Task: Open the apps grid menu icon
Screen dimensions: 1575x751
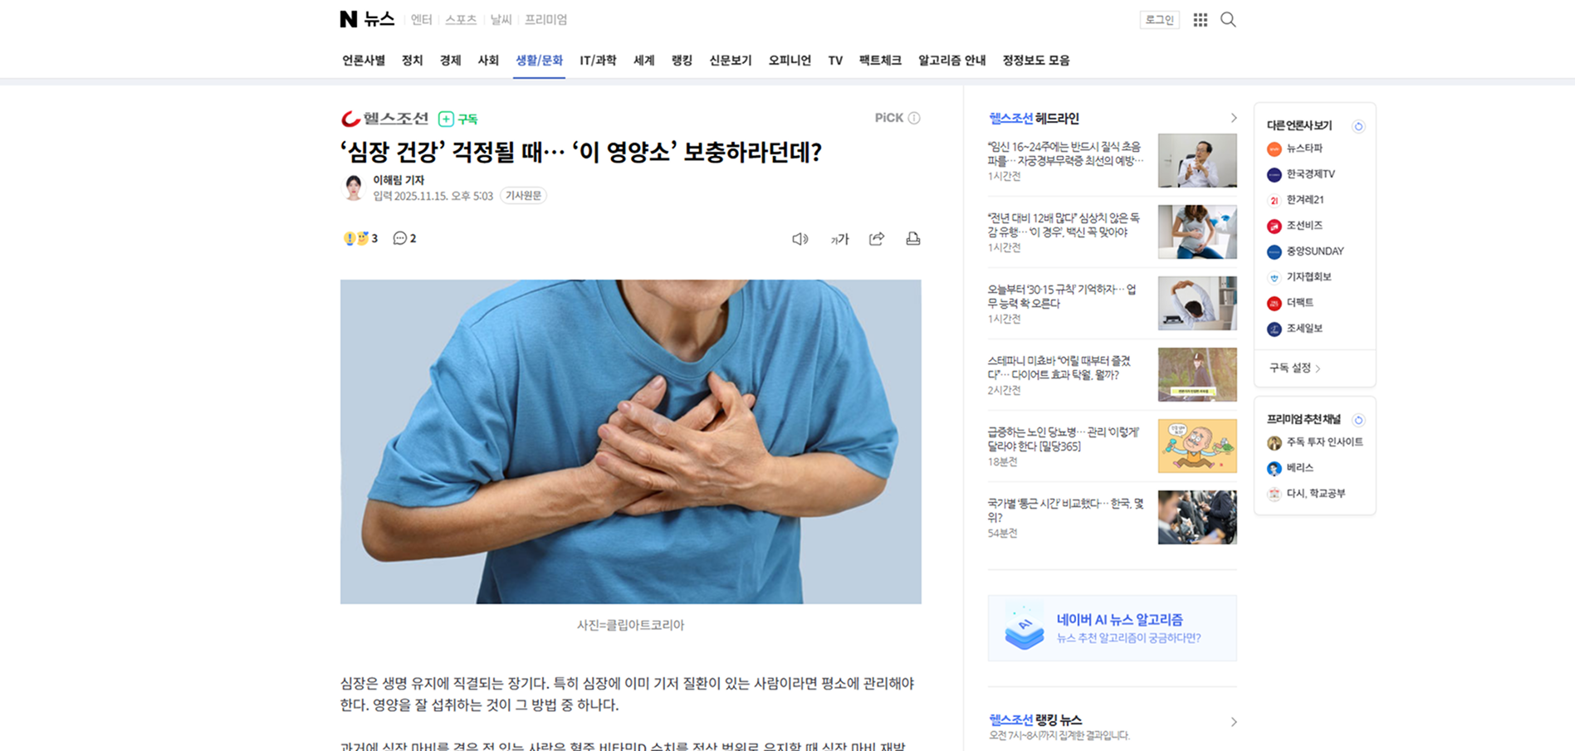Action: [x=1201, y=20]
